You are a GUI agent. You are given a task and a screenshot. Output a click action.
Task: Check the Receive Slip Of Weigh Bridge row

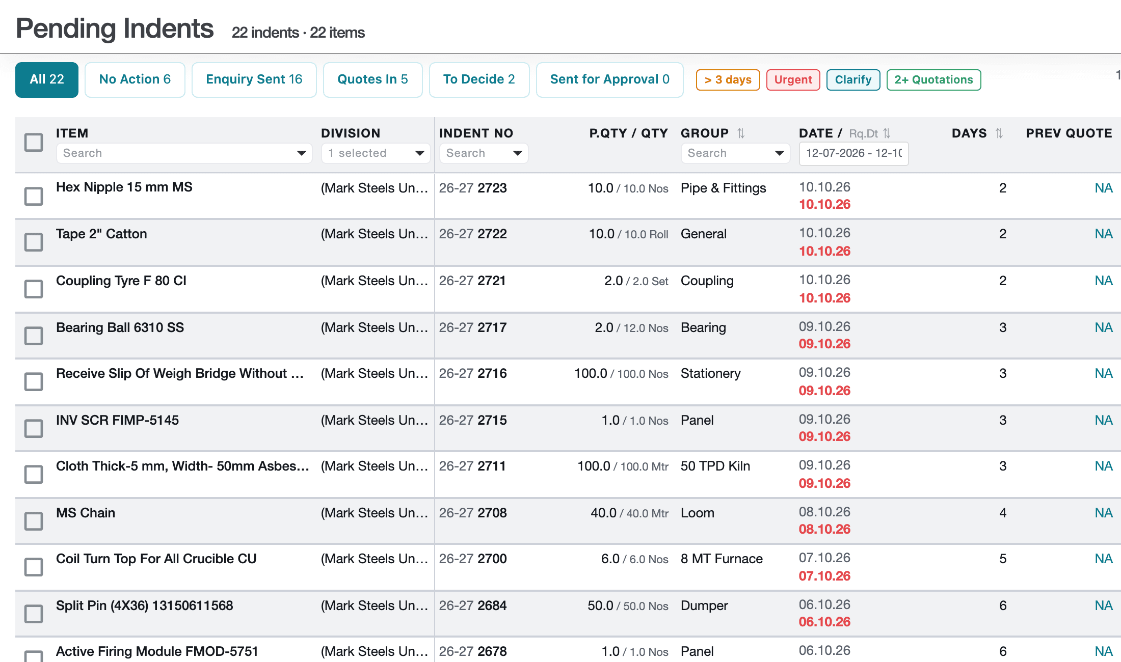34,382
